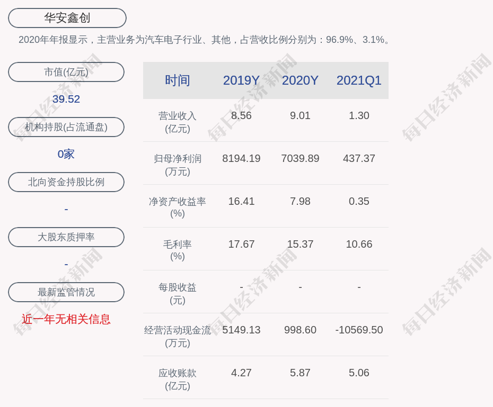Select the 应收账款(亿元) row label

click(x=178, y=379)
